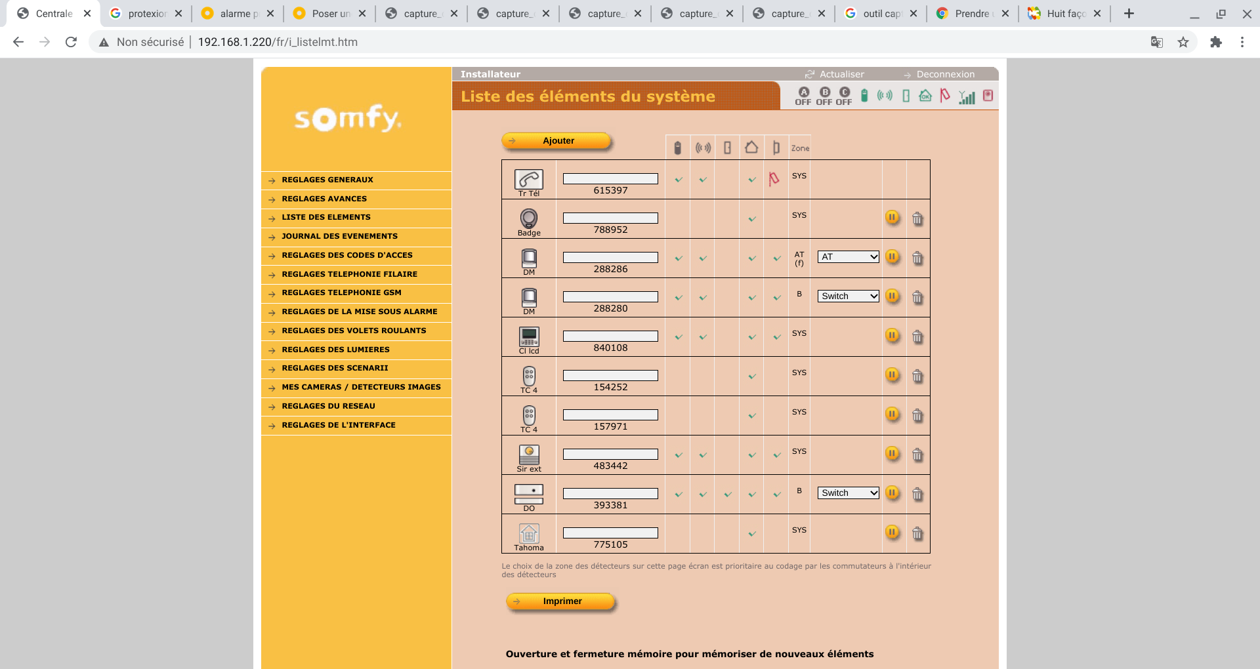The image size is (1260, 669).
Task: Click the Ajouter button
Action: click(x=557, y=141)
